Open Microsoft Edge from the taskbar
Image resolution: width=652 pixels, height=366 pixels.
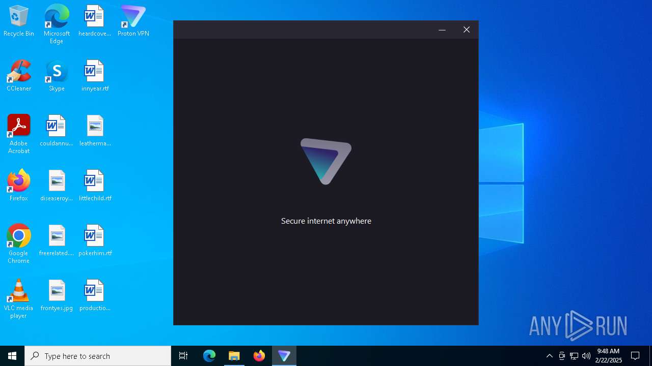tap(209, 356)
